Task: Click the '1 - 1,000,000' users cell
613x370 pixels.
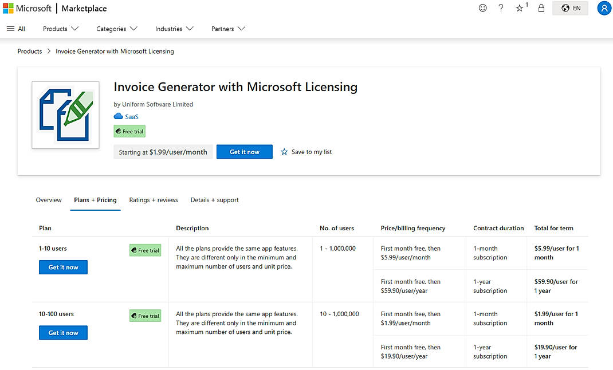Action: tap(338, 248)
